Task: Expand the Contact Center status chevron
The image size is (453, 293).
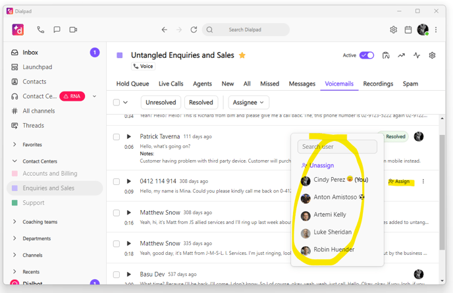Action: coord(94,96)
